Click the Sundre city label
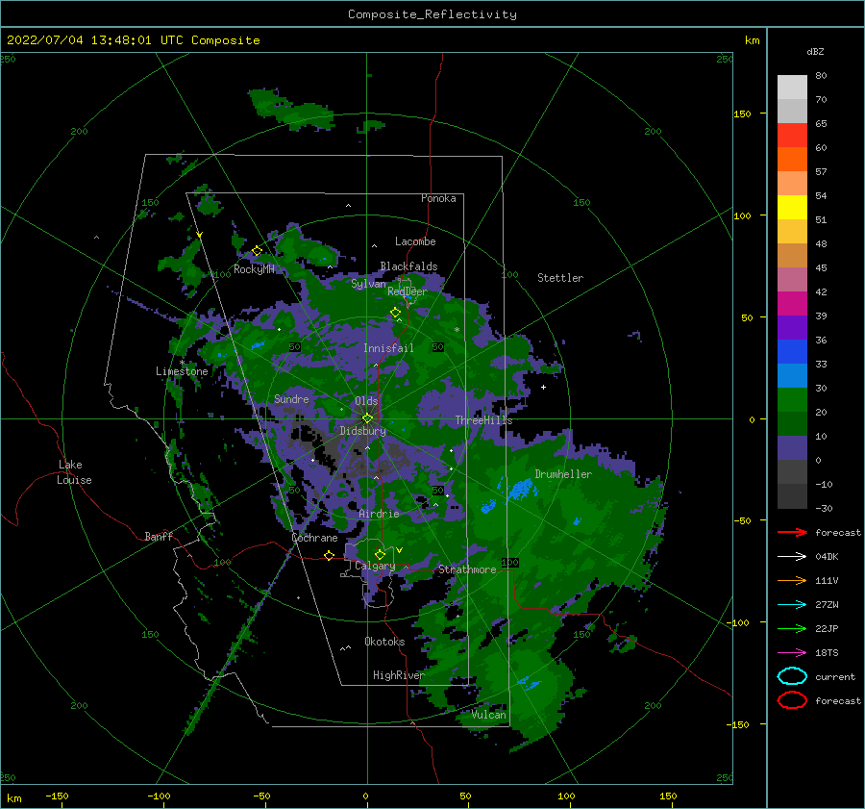This screenshot has width=865, height=809. 291,399
